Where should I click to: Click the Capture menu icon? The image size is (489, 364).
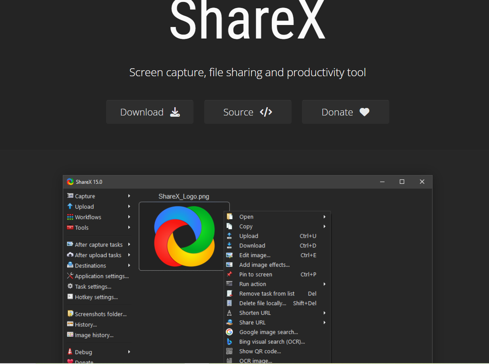tap(70, 196)
